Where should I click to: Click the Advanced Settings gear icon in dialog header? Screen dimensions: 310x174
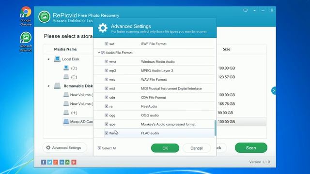[103, 28]
